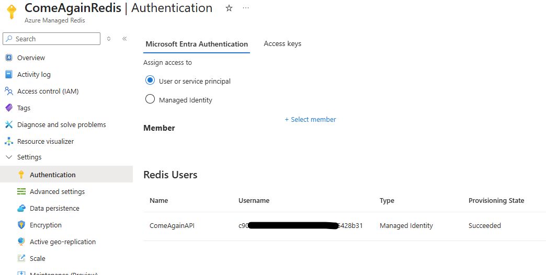The height and width of the screenshot is (275, 546).
Task: Click the Access control (IAM) people icon
Action: [x=9, y=91]
